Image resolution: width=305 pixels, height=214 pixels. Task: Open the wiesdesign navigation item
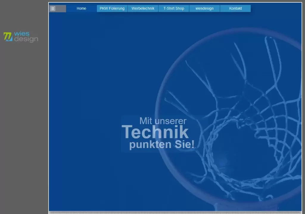coord(204,9)
